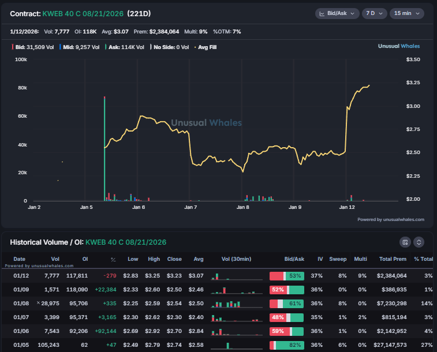This screenshot has width=437, height=352.
Task: Click the blue Mid legend marker
Action: click(59, 46)
